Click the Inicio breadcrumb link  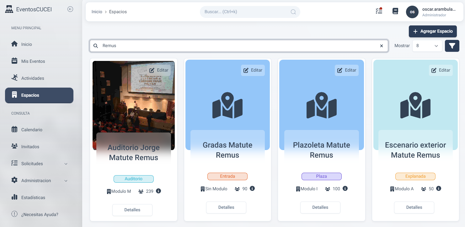pyautogui.click(x=97, y=12)
